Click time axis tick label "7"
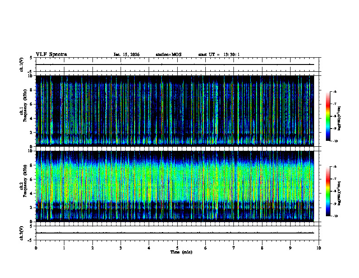The width and height of the screenshot is (359, 278). coord(234,248)
